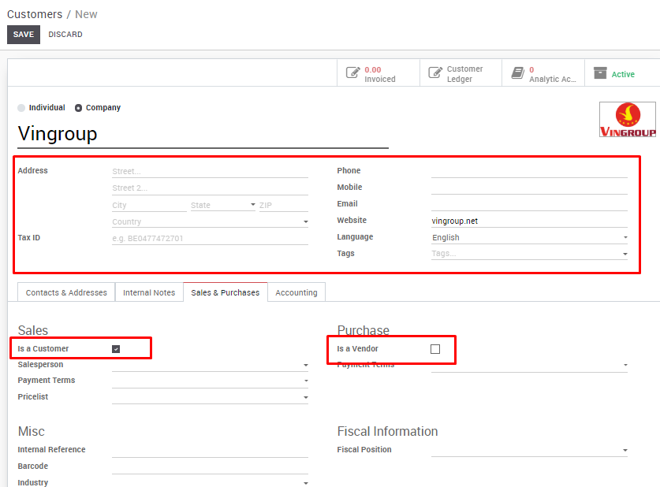
Task: Click the Customer Ledger pencil icon
Action: tap(435, 72)
